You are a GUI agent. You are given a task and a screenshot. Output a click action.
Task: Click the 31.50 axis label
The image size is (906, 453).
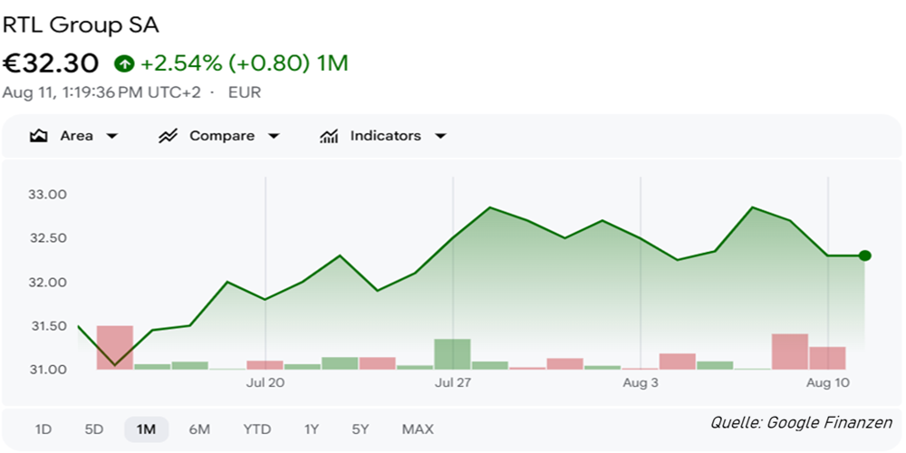click(48, 326)
